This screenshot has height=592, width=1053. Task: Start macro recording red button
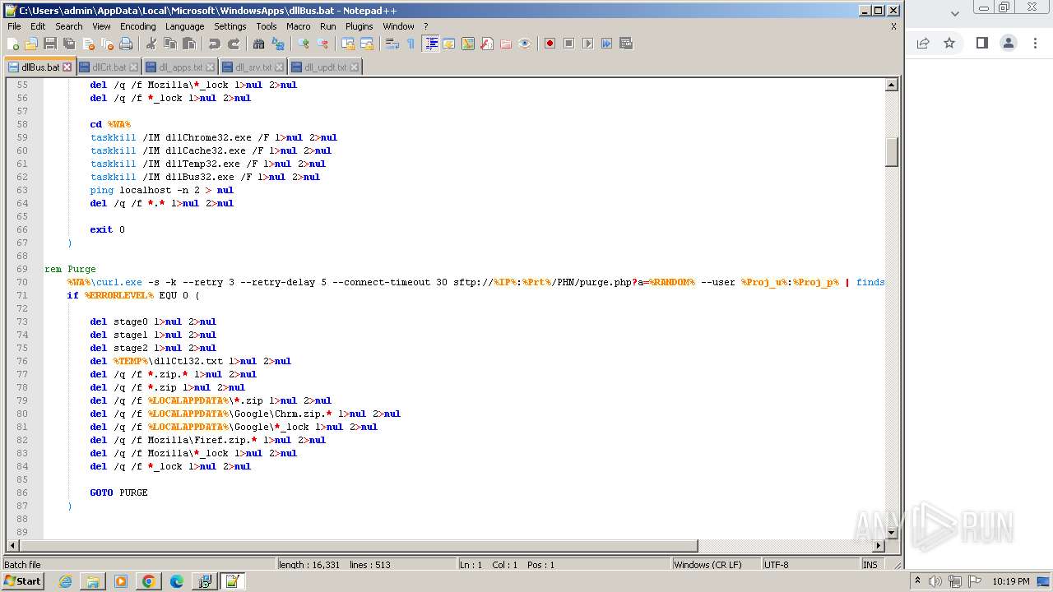click(550, 44)
